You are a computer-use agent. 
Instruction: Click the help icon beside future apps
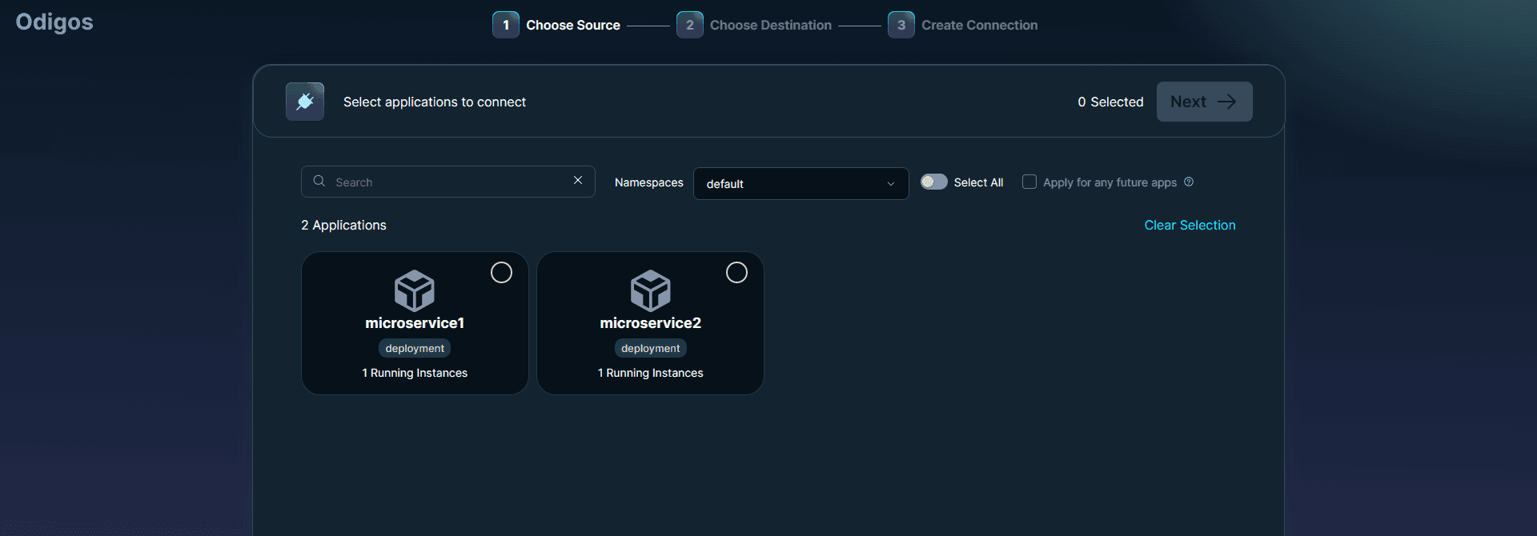coord(1189,182)
